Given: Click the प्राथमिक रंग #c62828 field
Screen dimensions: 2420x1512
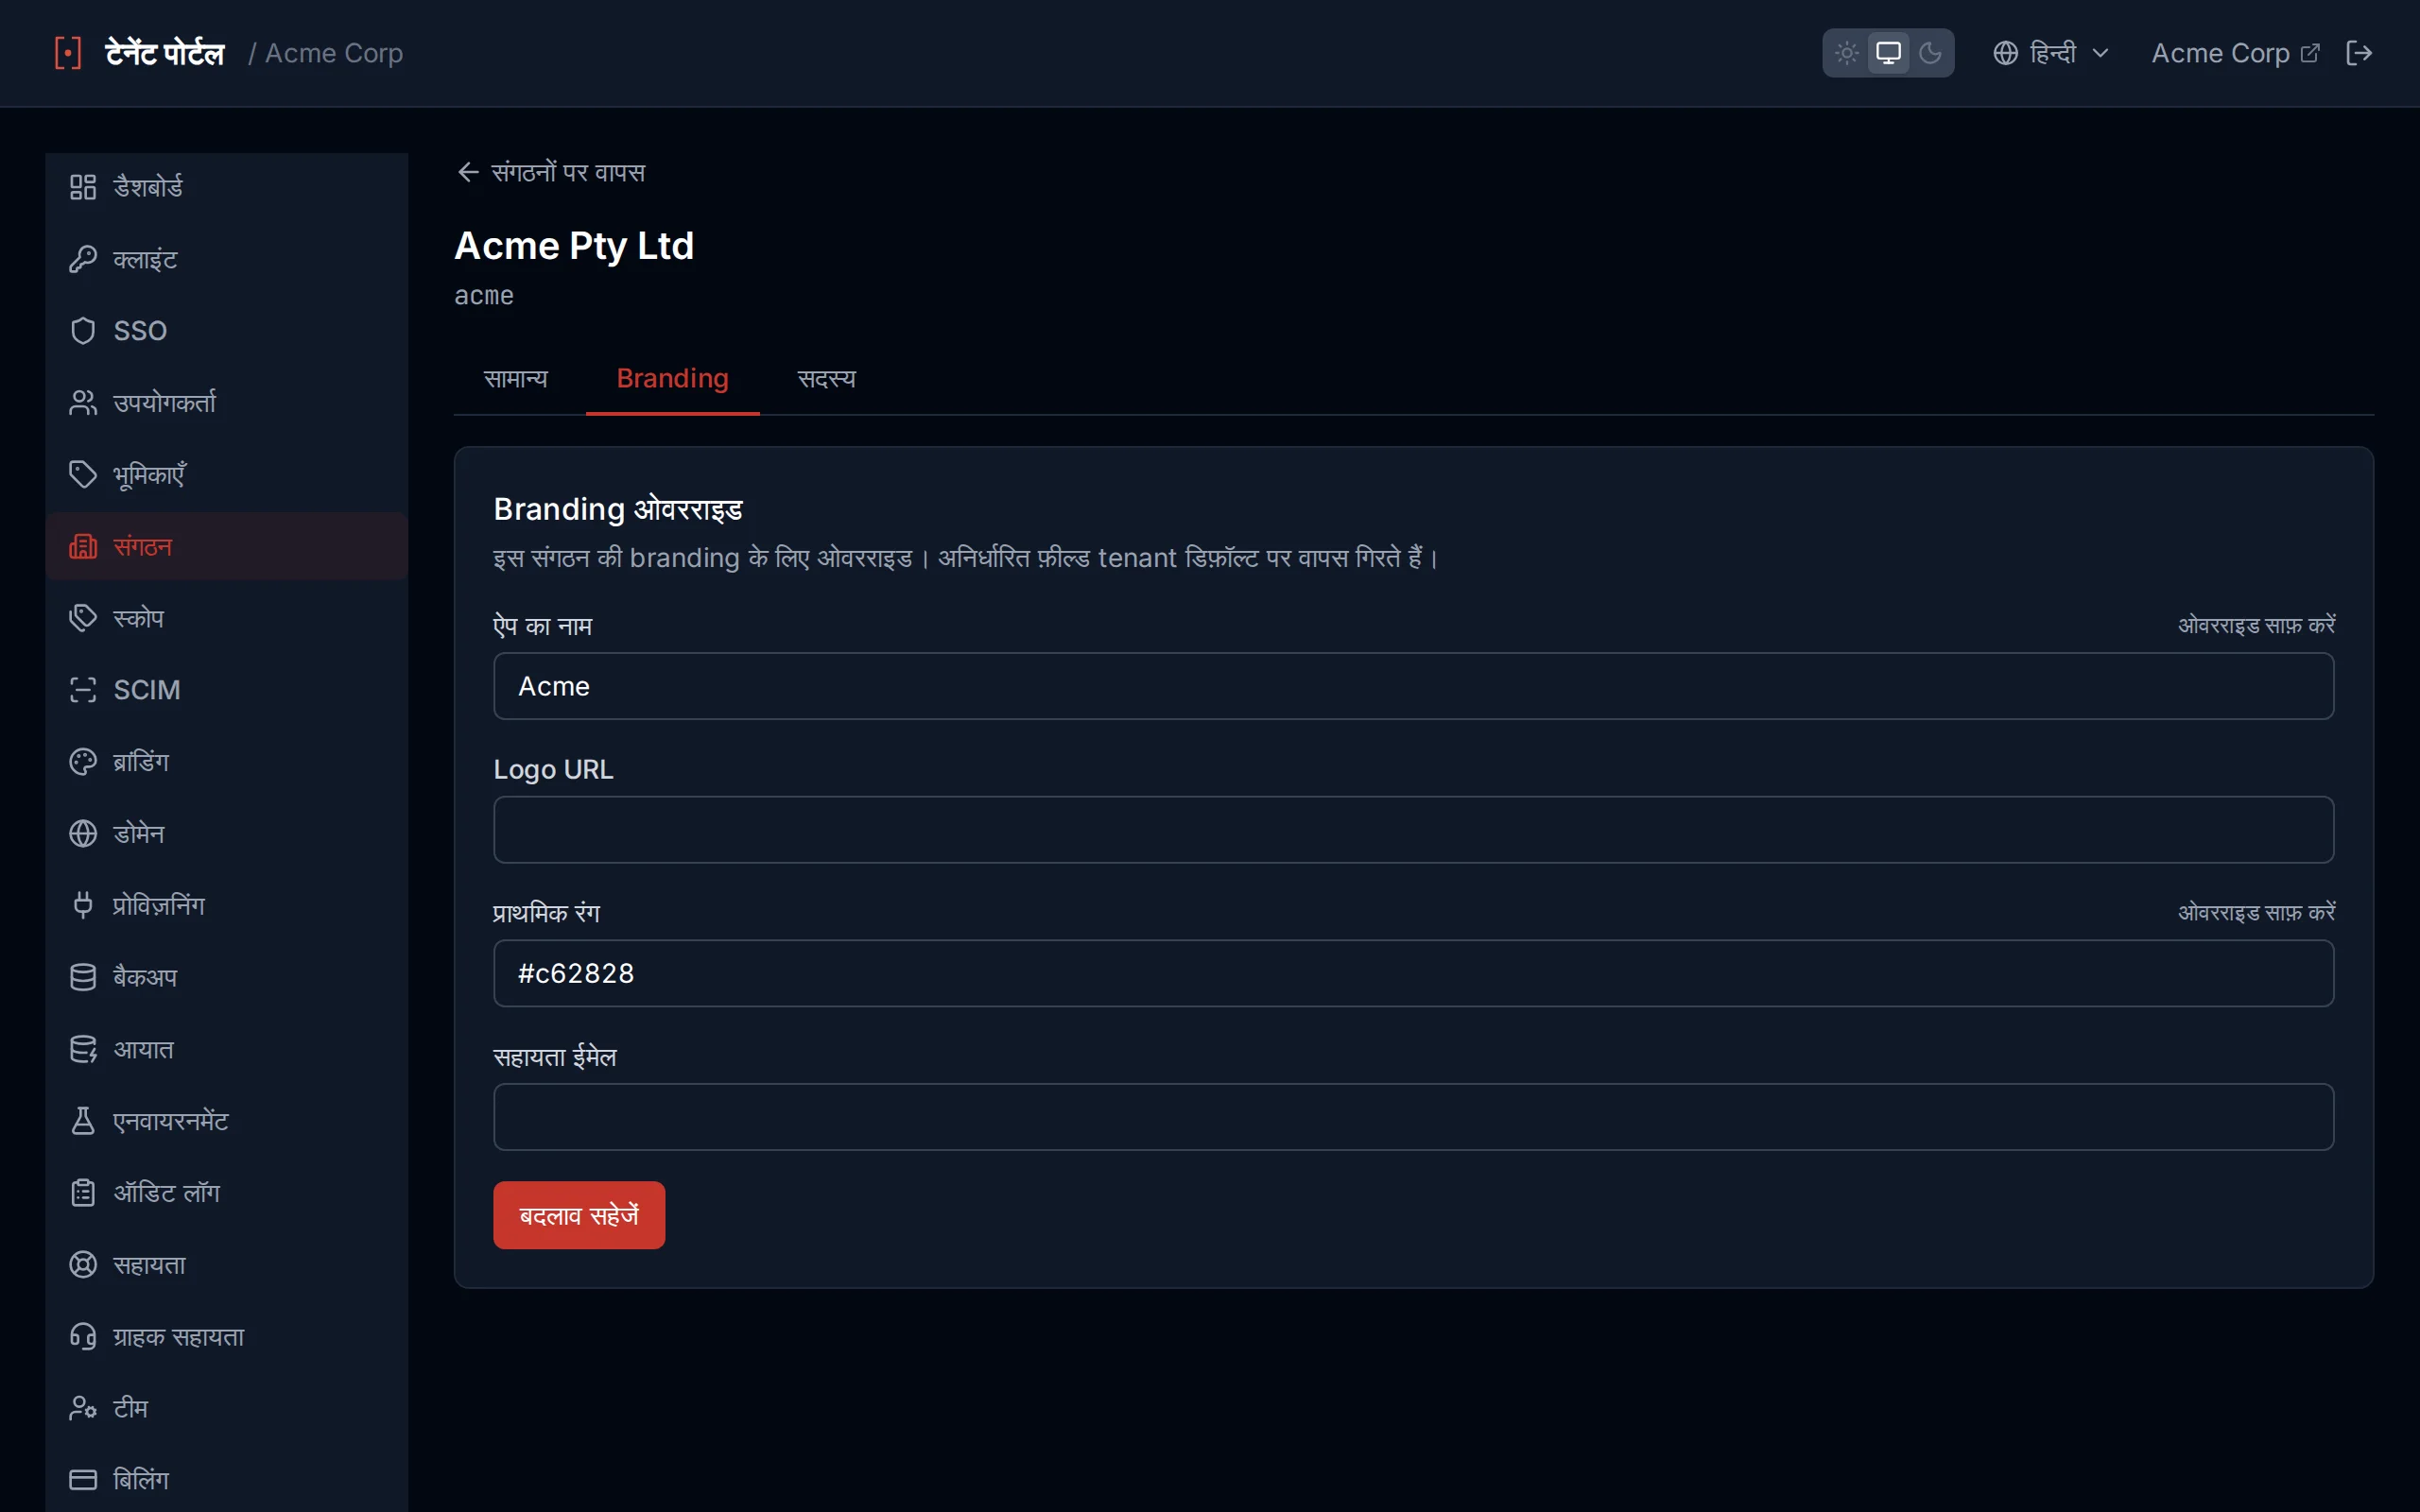Looking at the screenshot, I should pyautogui.click(x=1413, y=973).
